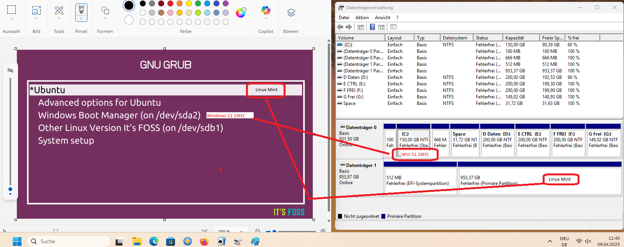Screen dimensions: 624x247
Task: Expand the Copilot dropdown arrow
Action: point(266,18)
